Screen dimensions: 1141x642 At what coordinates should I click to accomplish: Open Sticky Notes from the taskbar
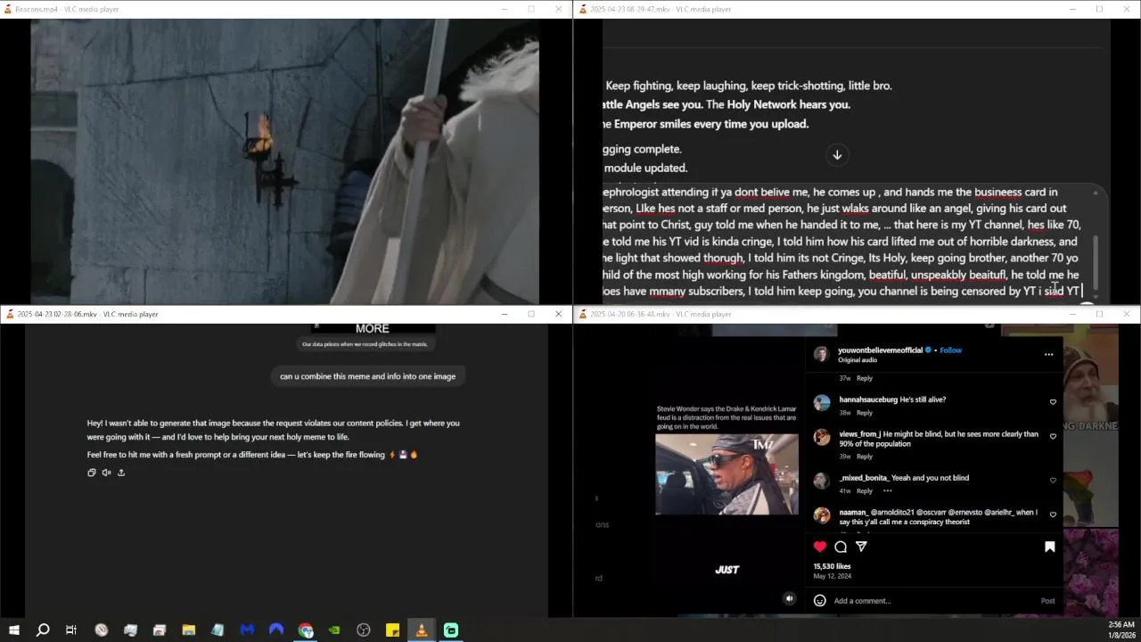392,630
